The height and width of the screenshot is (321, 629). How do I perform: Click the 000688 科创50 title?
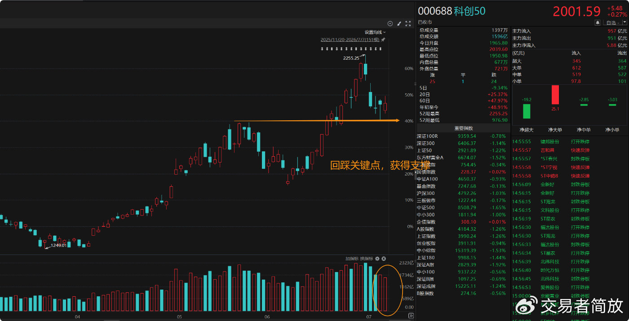452,11
